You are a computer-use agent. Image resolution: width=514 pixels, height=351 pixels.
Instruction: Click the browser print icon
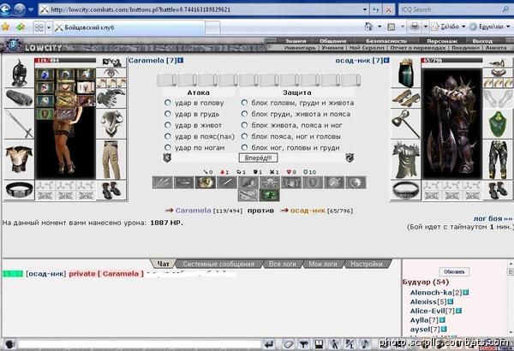415,27
